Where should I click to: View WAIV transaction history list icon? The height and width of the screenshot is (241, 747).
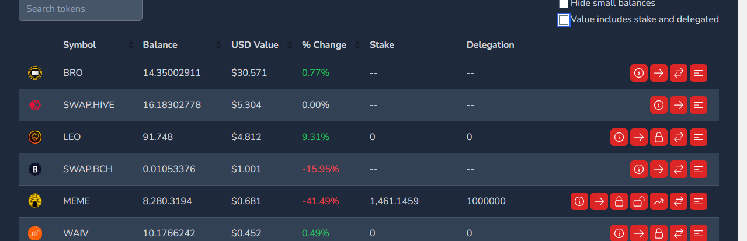pos(699,233)
